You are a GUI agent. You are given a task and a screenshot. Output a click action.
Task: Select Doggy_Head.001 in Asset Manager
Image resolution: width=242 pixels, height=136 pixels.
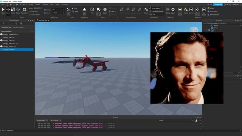17,34
